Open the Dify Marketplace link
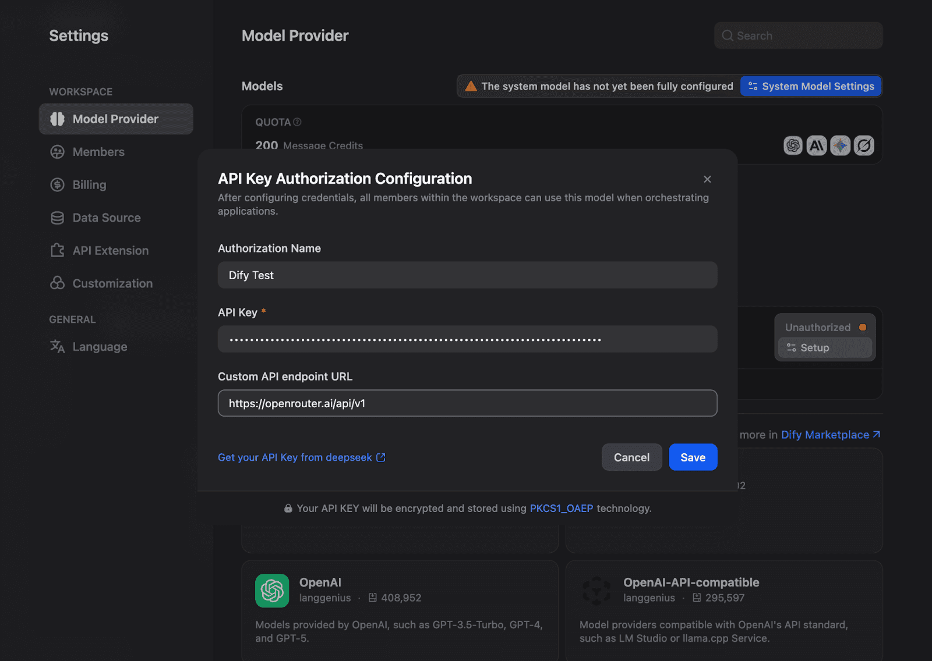The height and width of the screenshot is (661, 932). click(831, 435)
